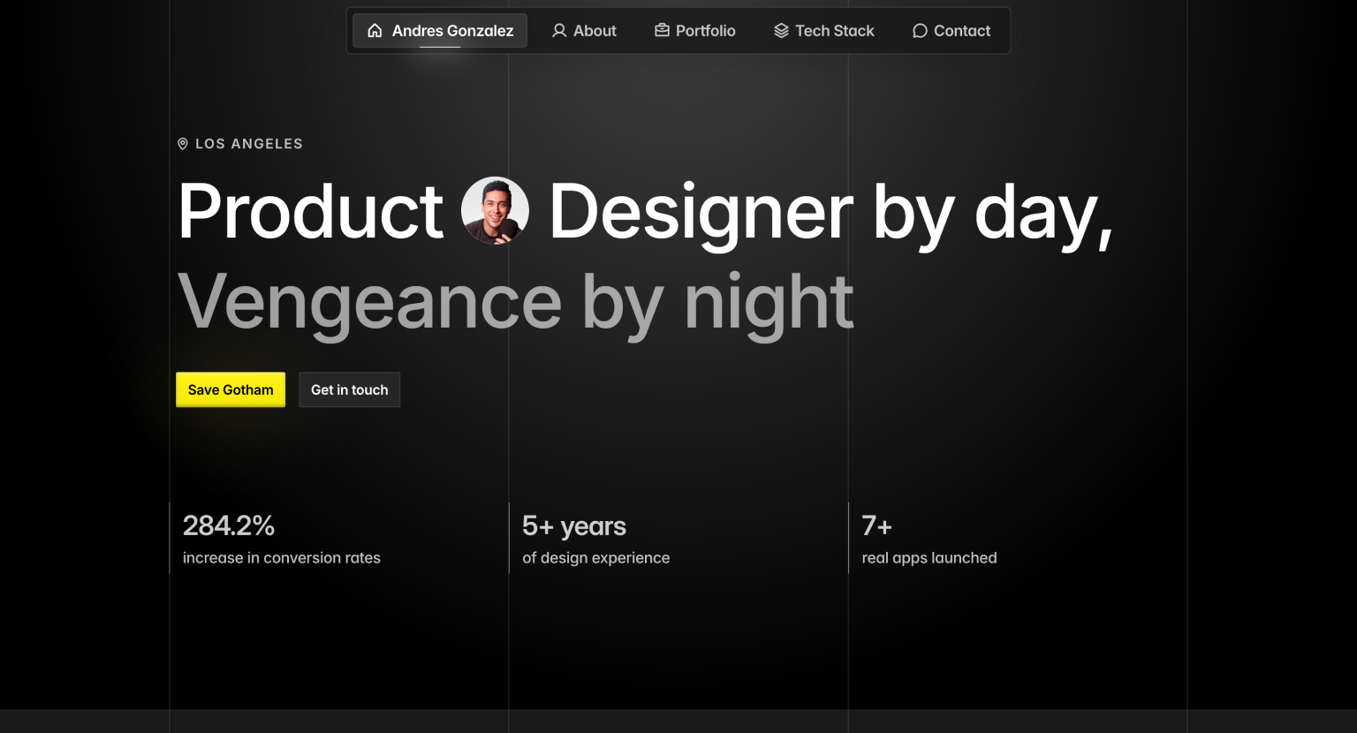Screen dimensions: 1357x733
Task: Click the 284.2% statistic
Action: point(229,525)
